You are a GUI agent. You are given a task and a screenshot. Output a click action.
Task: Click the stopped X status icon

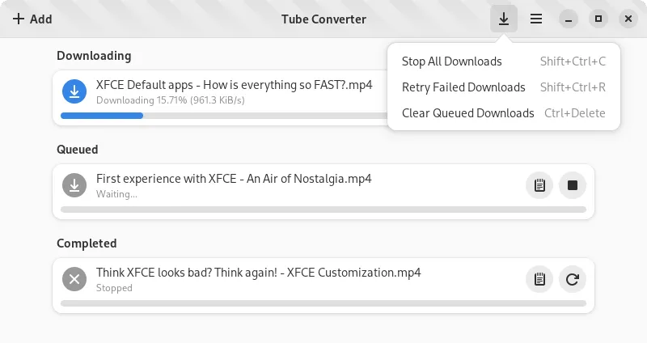pos(74,279)
